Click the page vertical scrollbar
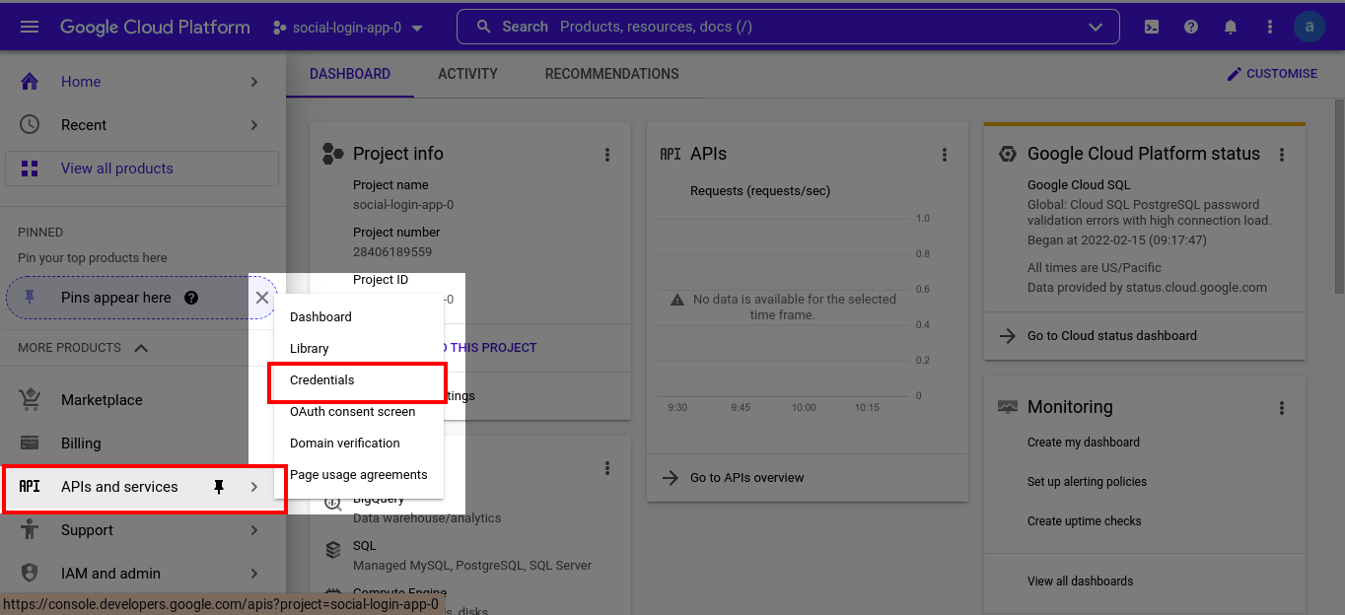This screenshot has height=615, width=1345. coord(1339,196)
